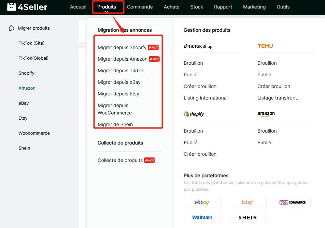Click HOT badge next to Migrer depuis Amazon
325x228 pixels.
(154, 59)
